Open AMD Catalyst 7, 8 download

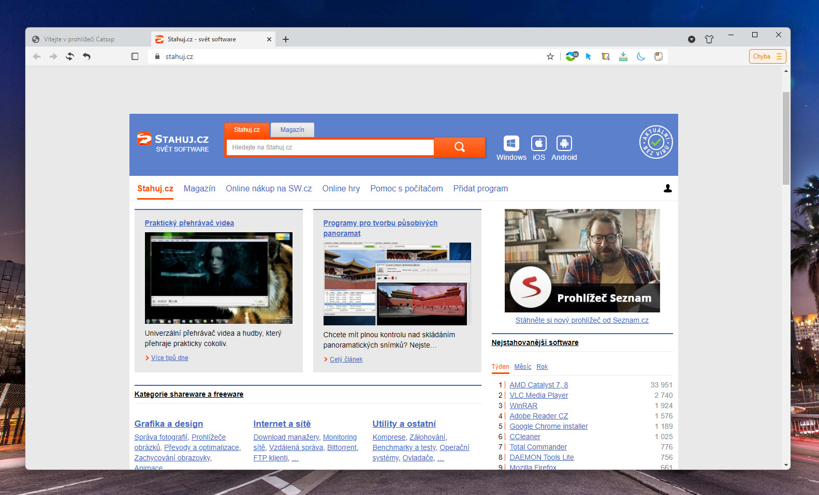pos(539,385)
